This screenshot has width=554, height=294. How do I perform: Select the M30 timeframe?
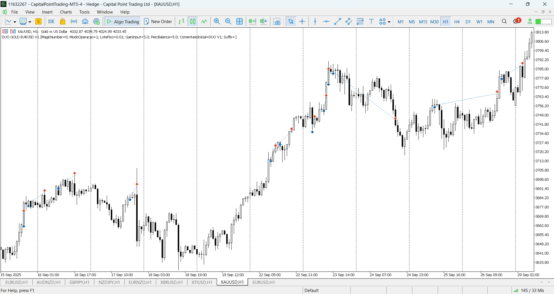coord(434,22)
